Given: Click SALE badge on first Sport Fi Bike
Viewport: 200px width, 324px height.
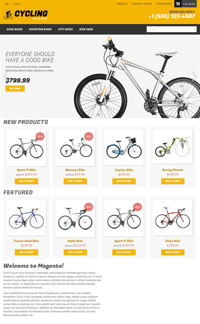Looking at the screenshot, I should [x=40, y=136].
